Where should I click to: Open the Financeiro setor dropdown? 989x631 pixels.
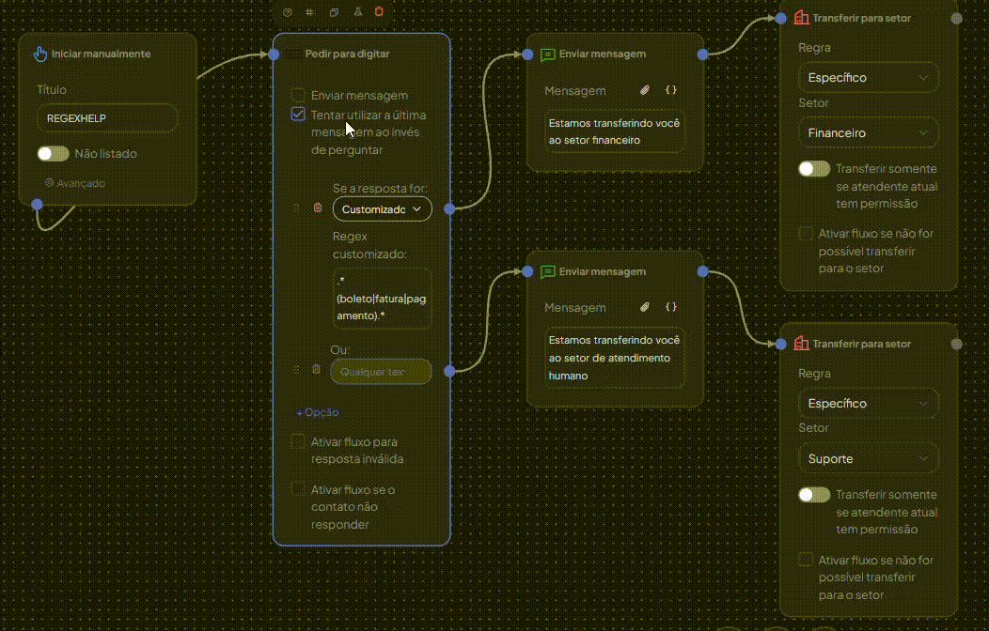point(868,132)
